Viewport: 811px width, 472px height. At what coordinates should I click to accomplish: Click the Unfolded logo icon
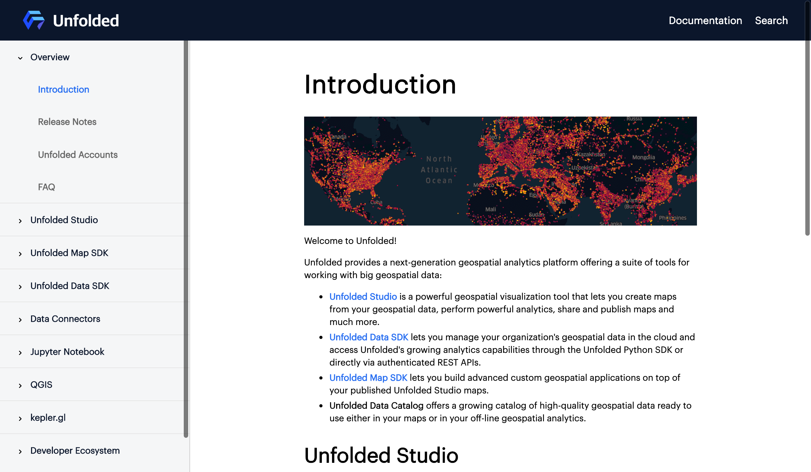(34, 20)
